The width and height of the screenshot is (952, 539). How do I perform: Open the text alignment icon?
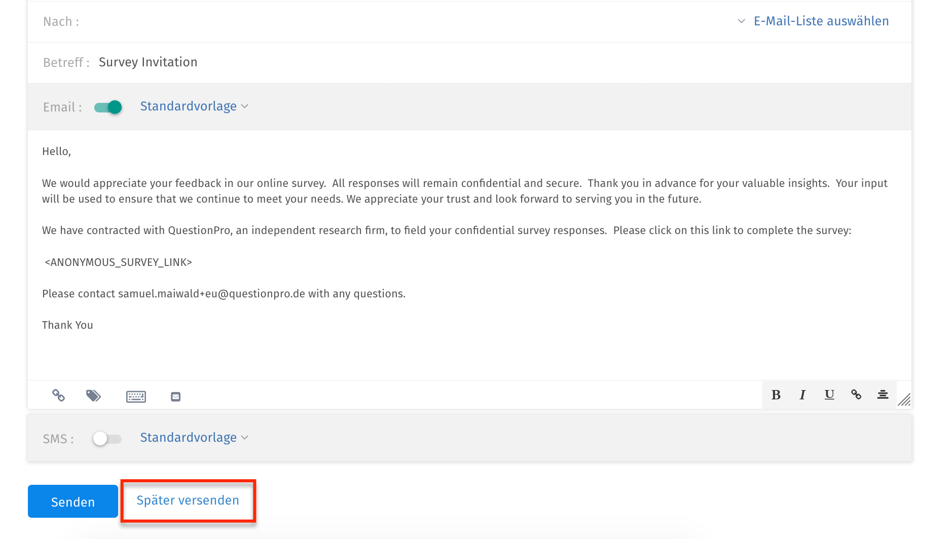(883, 395)
